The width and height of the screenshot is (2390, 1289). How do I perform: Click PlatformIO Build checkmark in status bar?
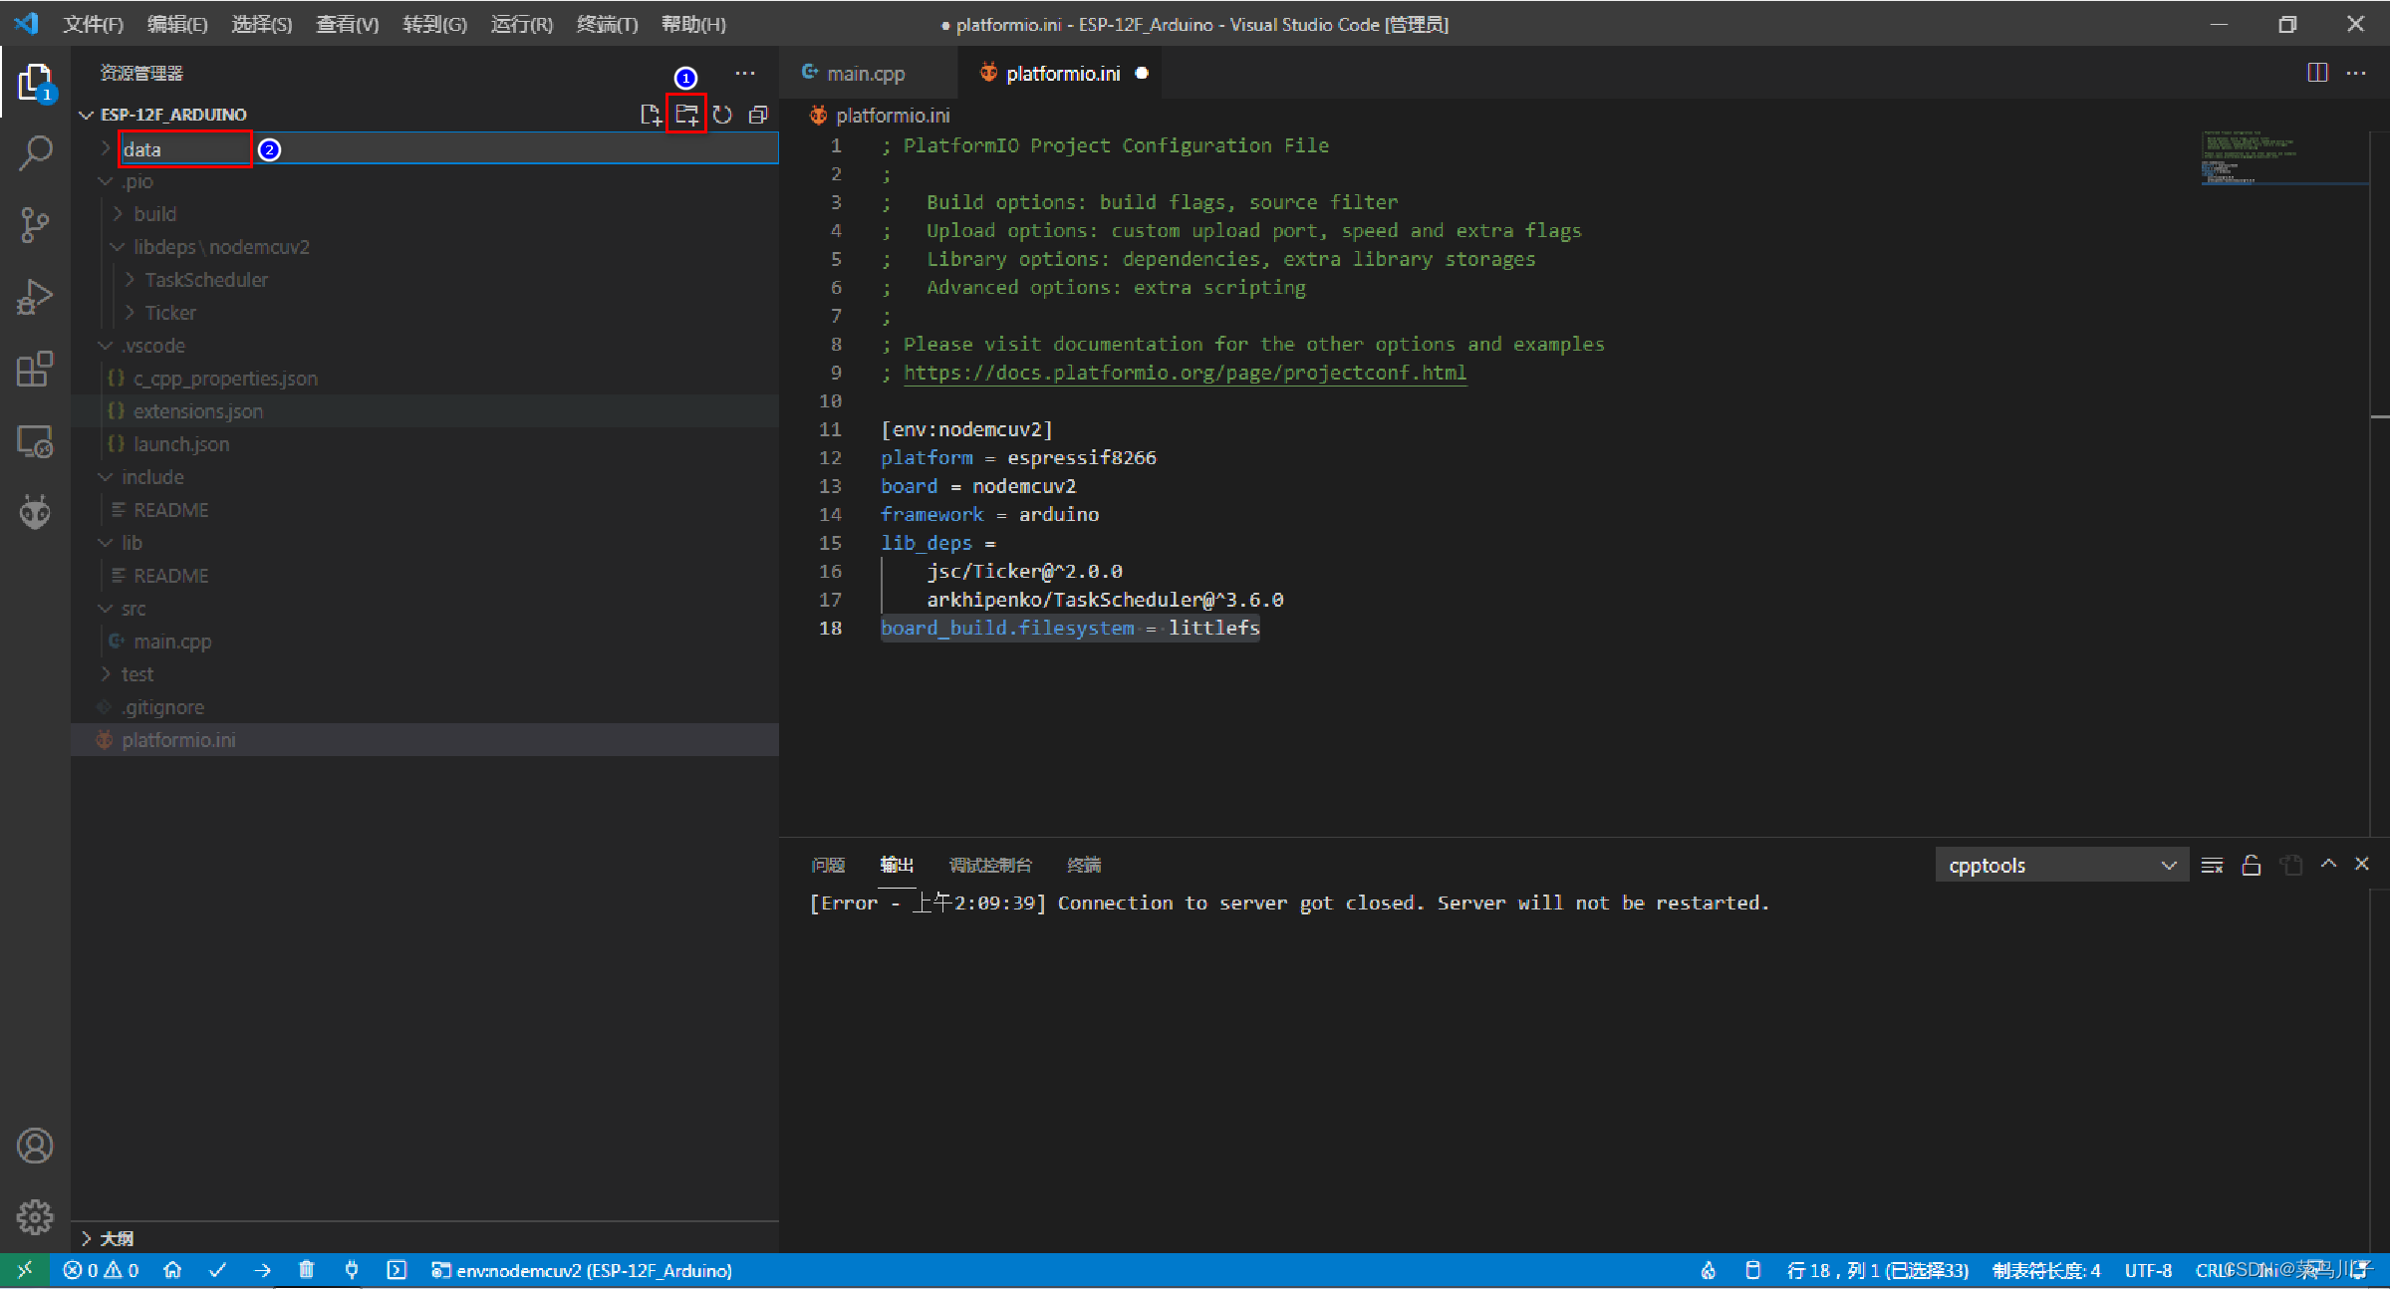click(x=217, y=1270)
